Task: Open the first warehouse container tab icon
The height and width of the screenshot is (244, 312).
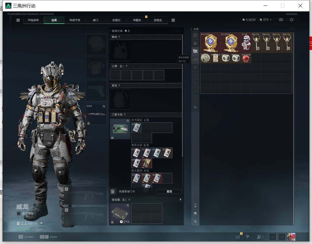Action: (195, 36)
